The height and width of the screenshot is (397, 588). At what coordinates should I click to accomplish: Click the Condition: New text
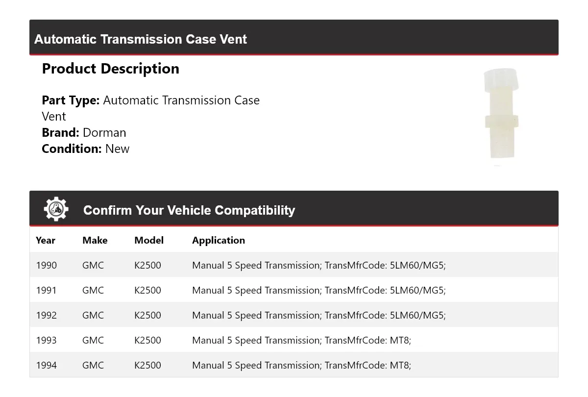(x=86, y=149)
